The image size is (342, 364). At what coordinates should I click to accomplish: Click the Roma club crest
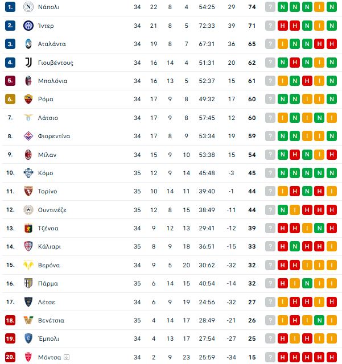pyautogui.click(x=28, y=99)
